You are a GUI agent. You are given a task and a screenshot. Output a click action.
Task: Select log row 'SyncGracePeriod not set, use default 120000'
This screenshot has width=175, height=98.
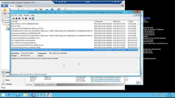74,47
